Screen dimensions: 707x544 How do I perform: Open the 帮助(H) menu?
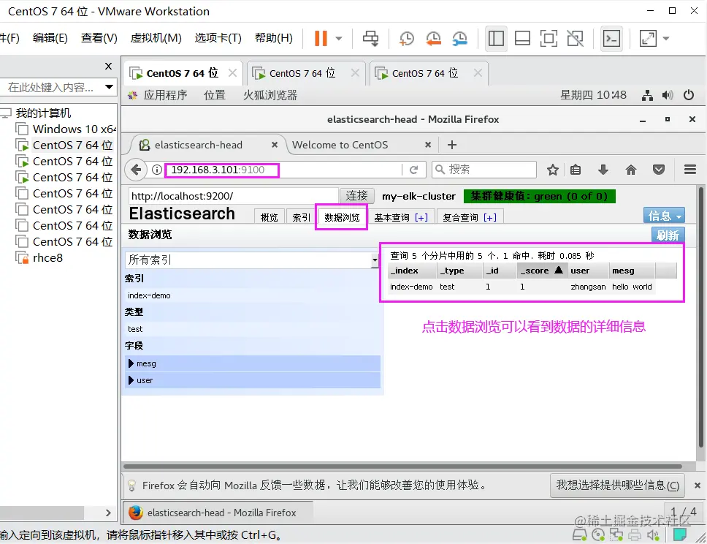click(273, 38)
